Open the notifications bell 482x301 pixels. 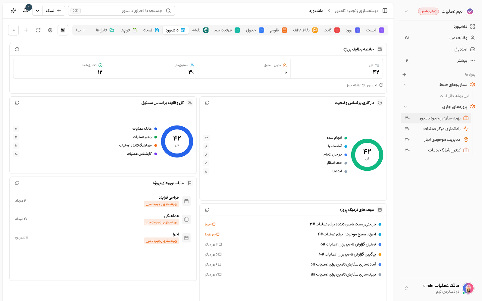click(26, 11)
